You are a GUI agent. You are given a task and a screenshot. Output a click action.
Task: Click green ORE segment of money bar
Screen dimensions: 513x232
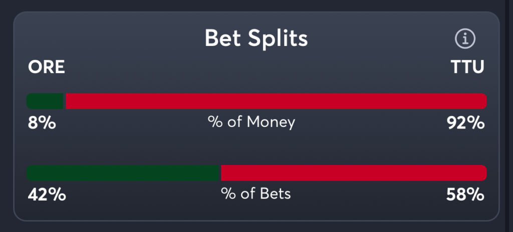[x=45, y=101]
